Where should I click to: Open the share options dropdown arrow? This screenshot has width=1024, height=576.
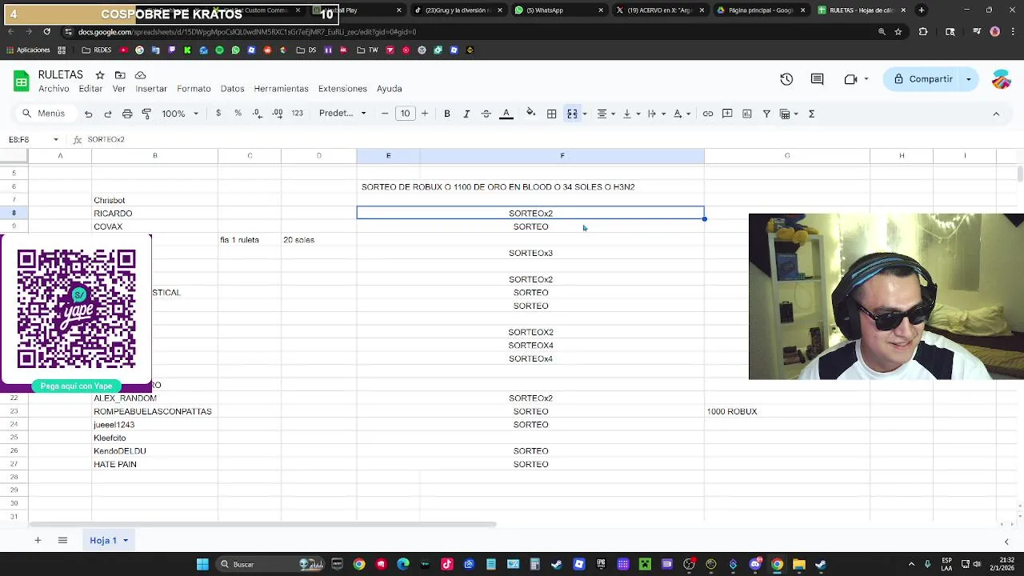tap(969, 79)
